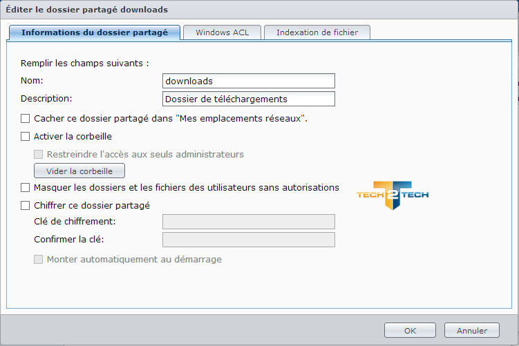Tick Cacher ce dossier partagé checkbox
The width and height of the screenshot is (519, 346).
click(25, 118)
